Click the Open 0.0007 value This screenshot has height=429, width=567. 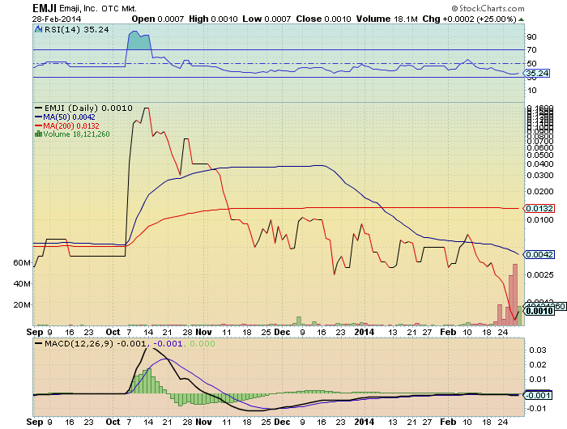coord(158,19)
